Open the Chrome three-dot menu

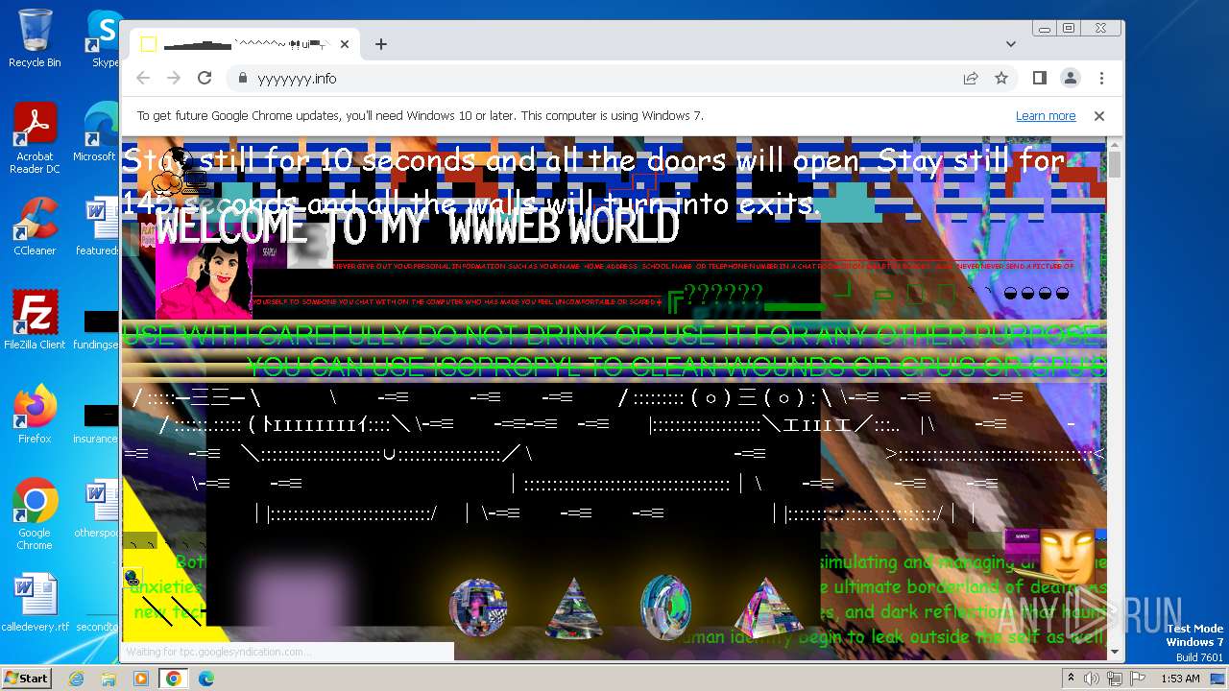pos(1101,79)
